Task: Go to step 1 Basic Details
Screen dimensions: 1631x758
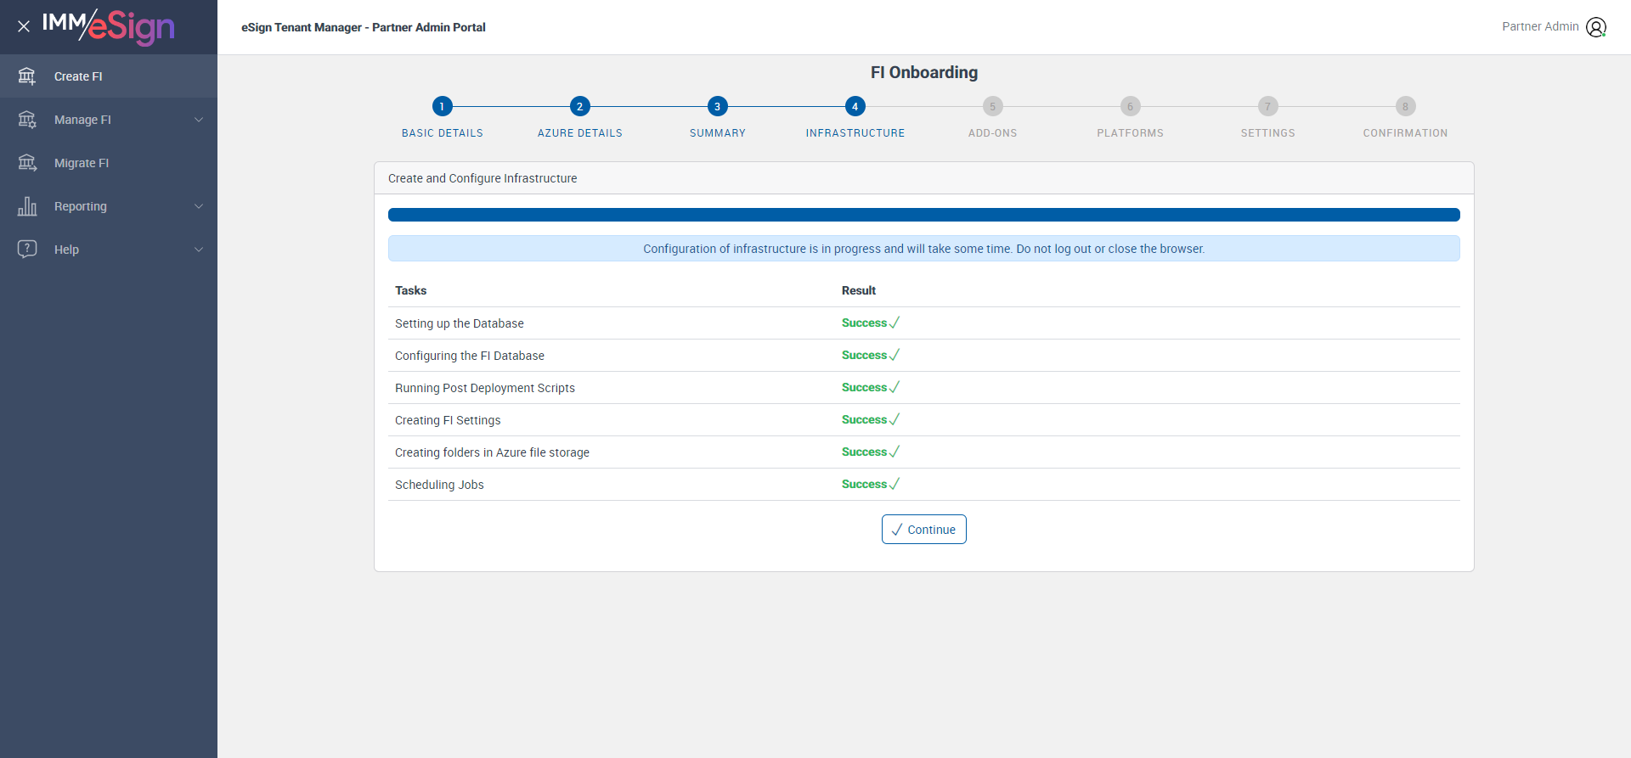Action: (x=442, y=106)
